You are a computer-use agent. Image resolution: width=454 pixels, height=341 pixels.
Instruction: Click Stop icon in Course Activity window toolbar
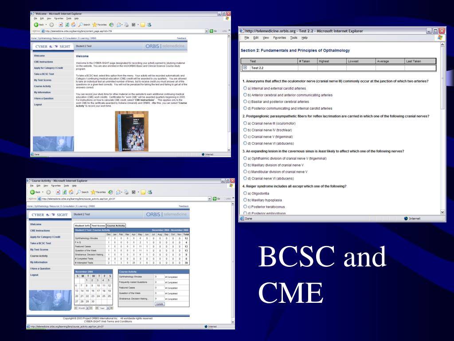[x=58, y=192]
